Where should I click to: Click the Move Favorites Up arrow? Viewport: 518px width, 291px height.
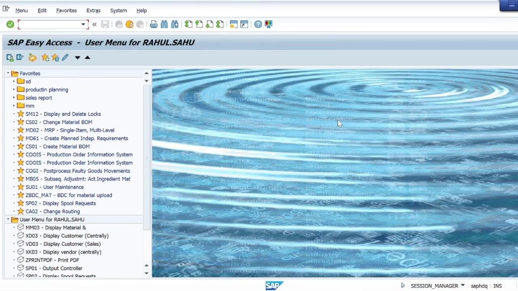tap(87, 57)
